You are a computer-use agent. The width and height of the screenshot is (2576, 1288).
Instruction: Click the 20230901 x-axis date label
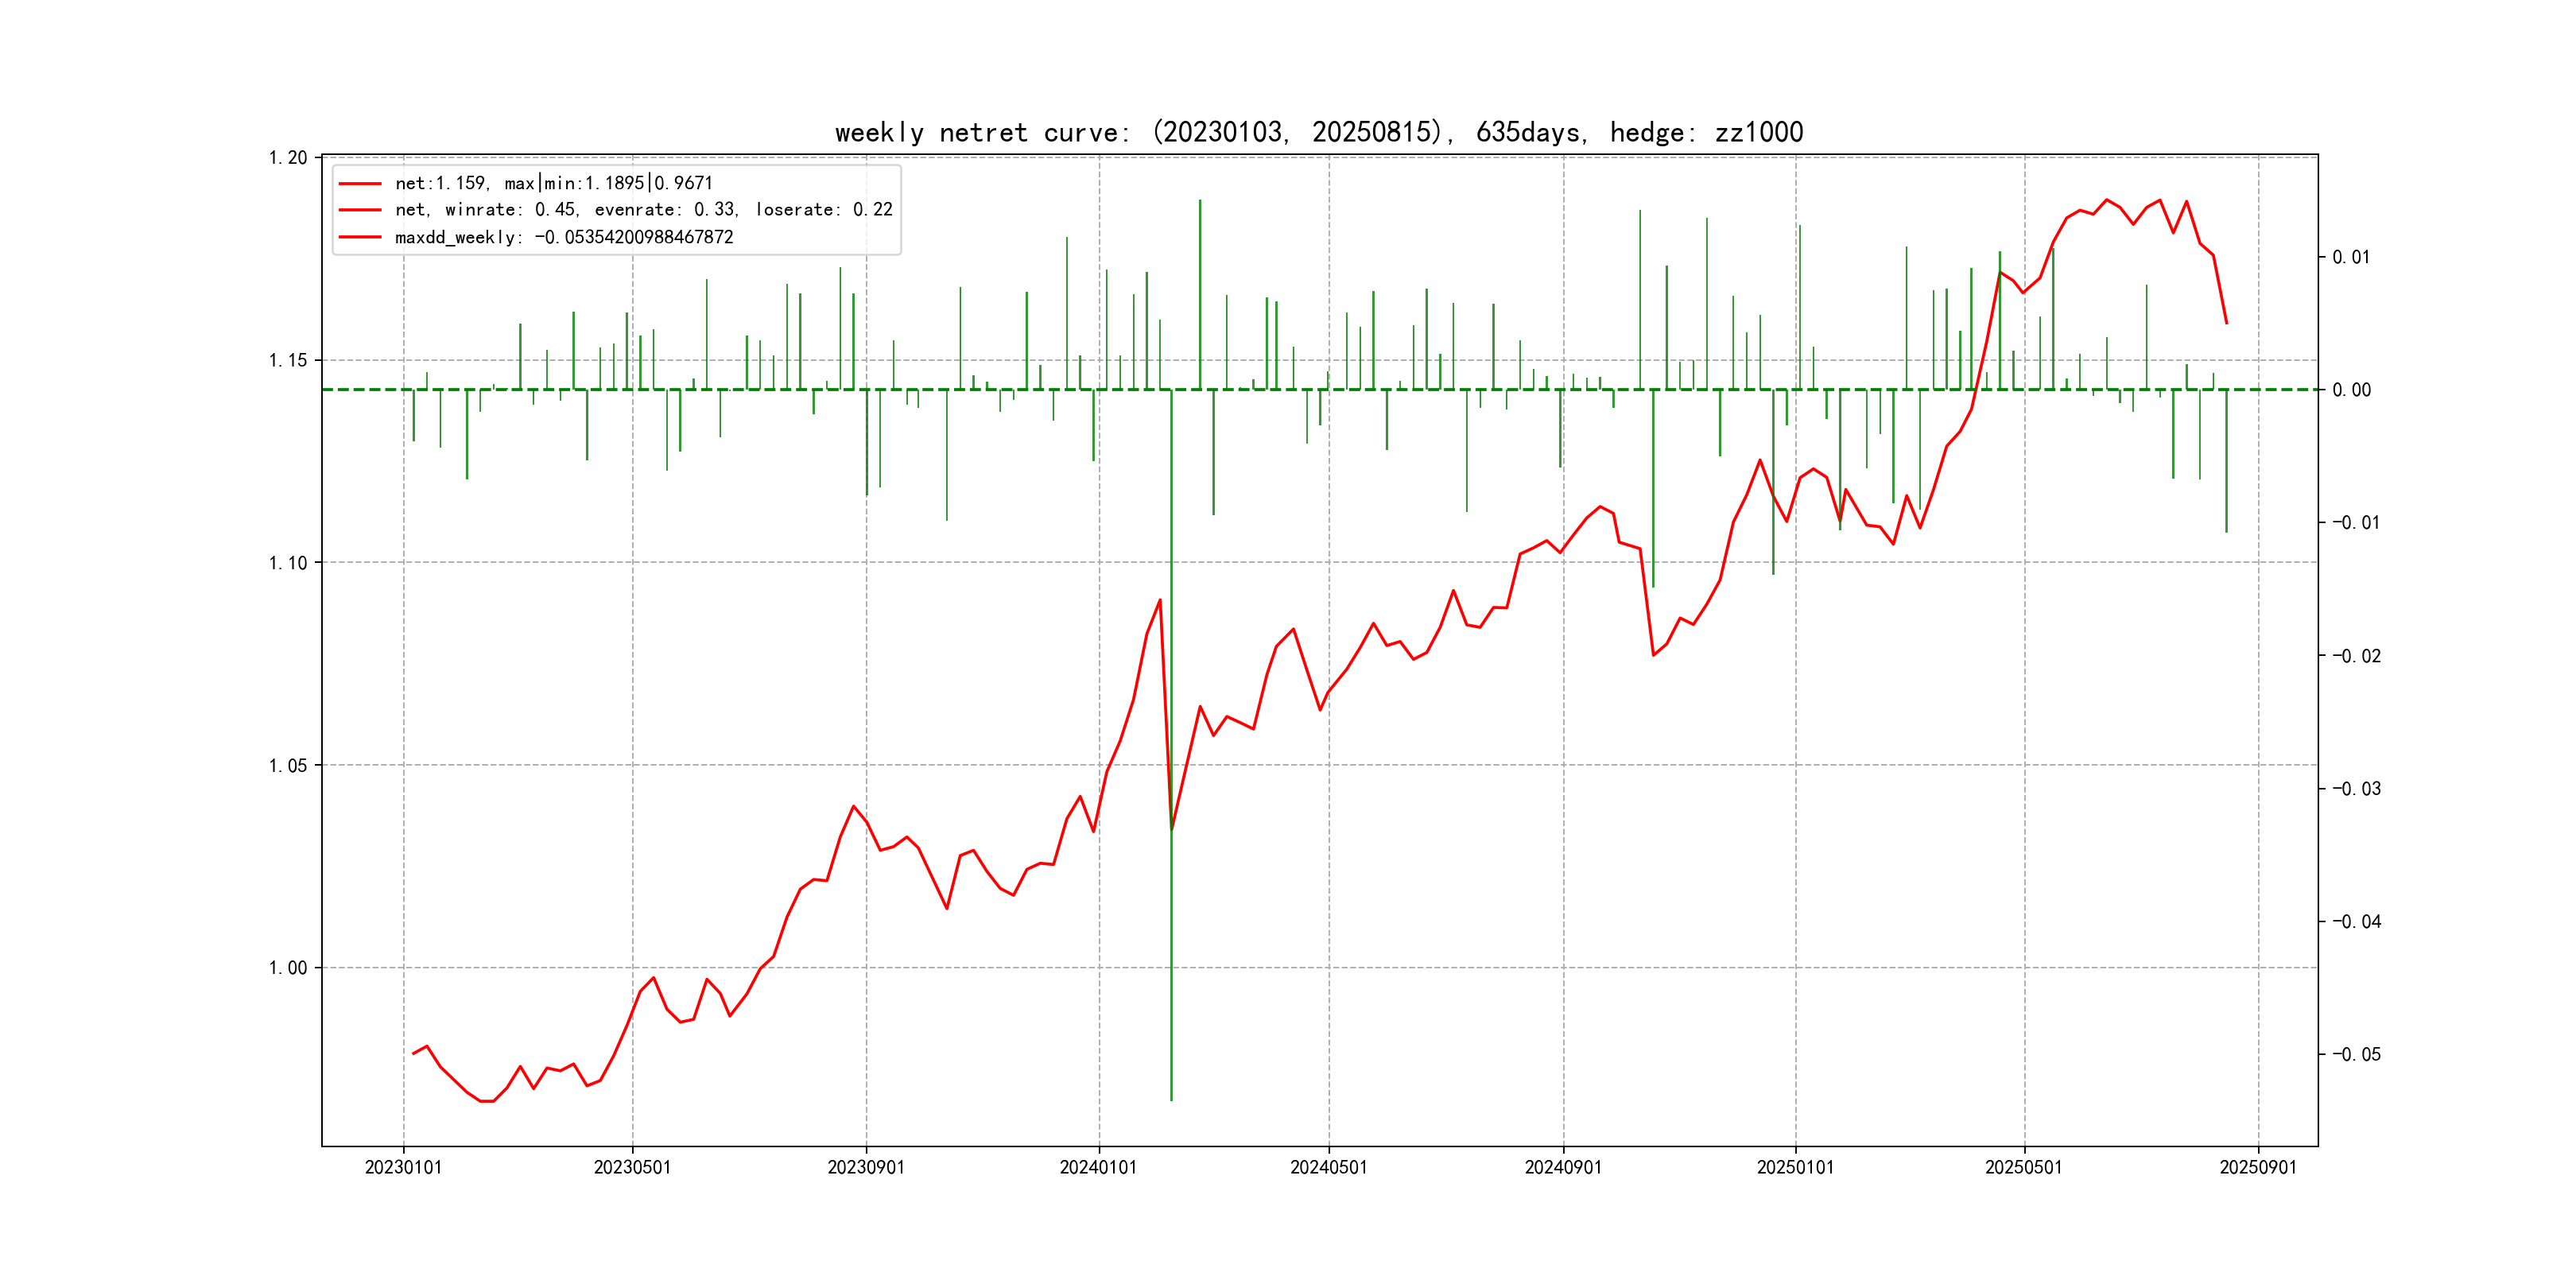tap(866, 1168)
